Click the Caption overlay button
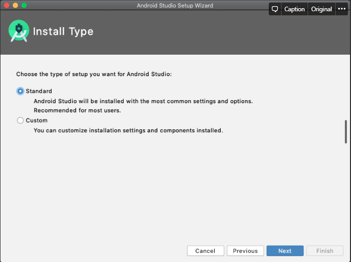The image size is (351, 262). [x=294, y=9]
